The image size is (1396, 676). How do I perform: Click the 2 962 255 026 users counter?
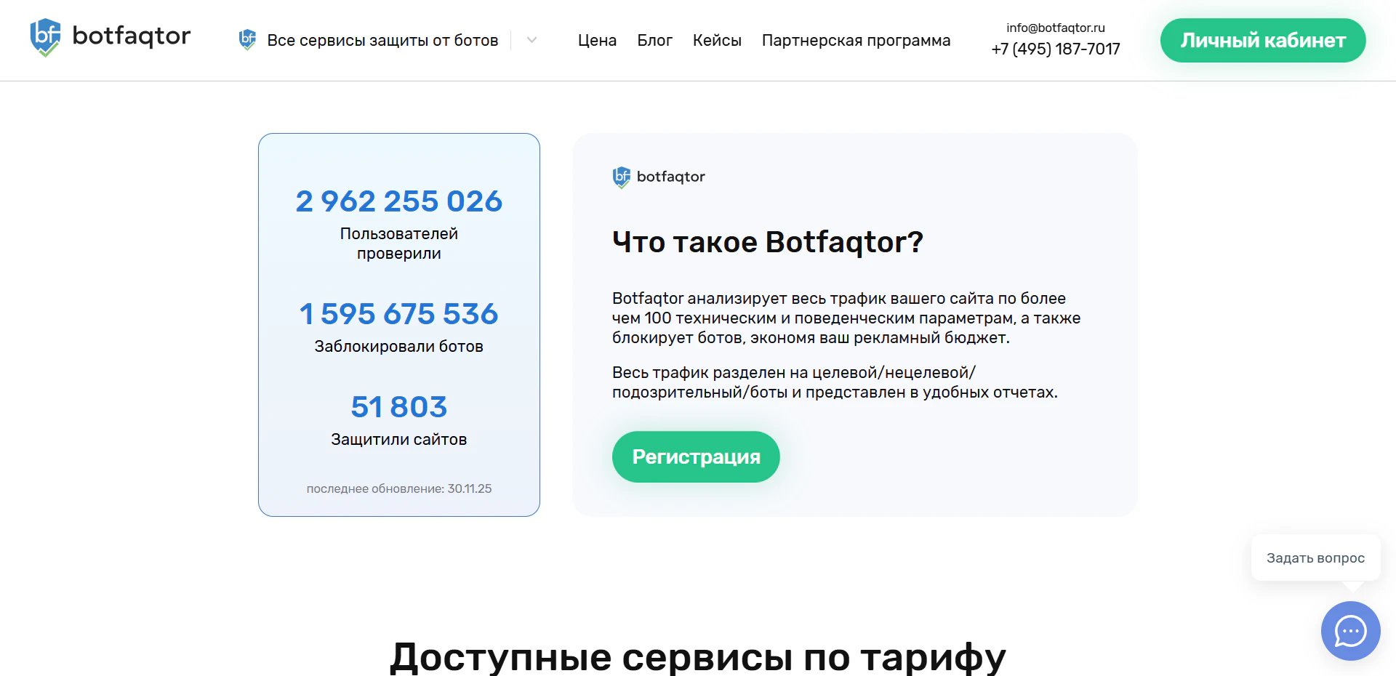(399, 201)
